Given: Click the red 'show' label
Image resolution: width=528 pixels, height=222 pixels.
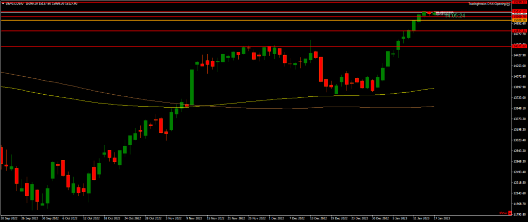Looking at the screenshot, I should click(x=503, y=213).
